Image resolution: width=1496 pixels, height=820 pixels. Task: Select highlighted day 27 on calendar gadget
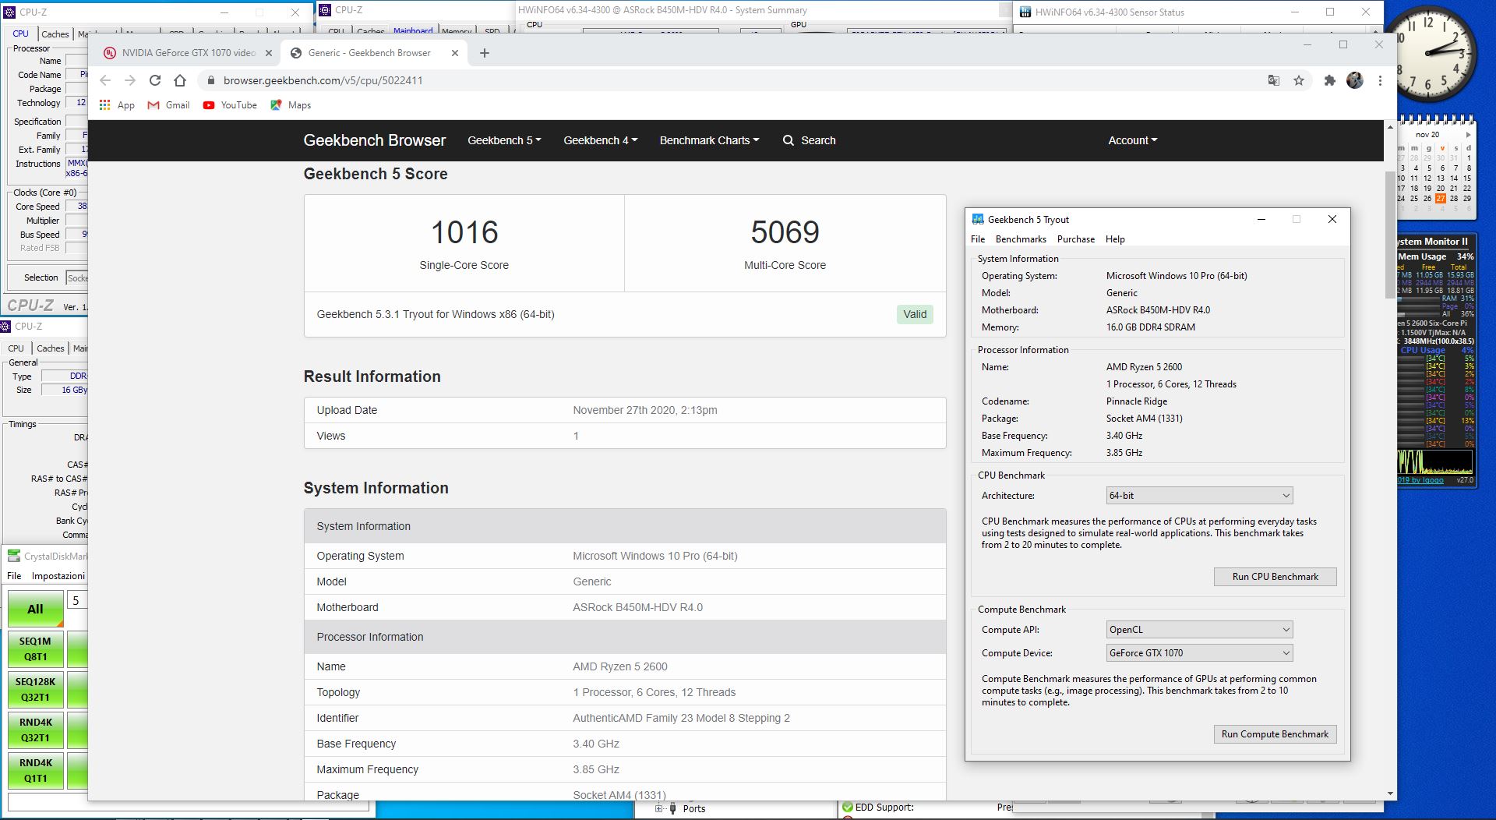(1441, 198)
